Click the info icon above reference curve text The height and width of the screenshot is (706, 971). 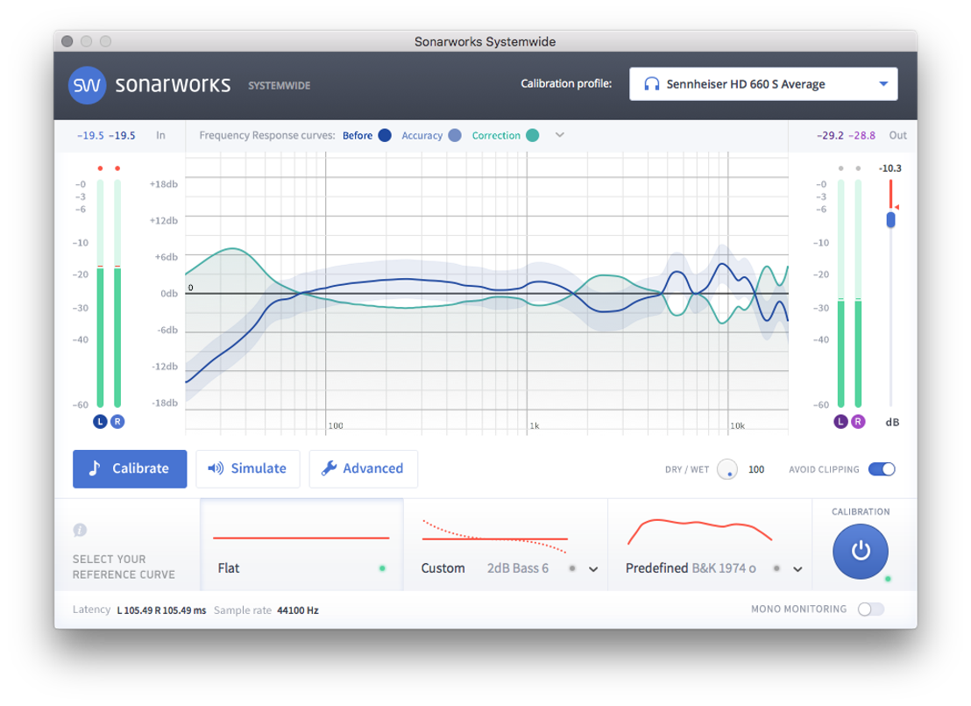coord(80,530)
